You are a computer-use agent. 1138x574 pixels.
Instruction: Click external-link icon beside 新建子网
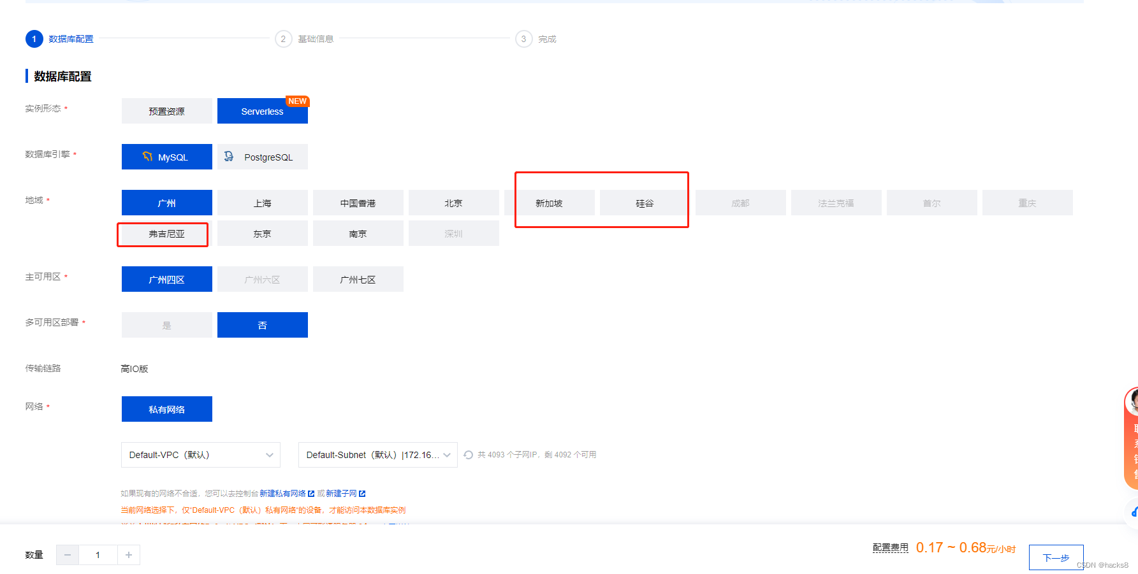coord(362,494)
